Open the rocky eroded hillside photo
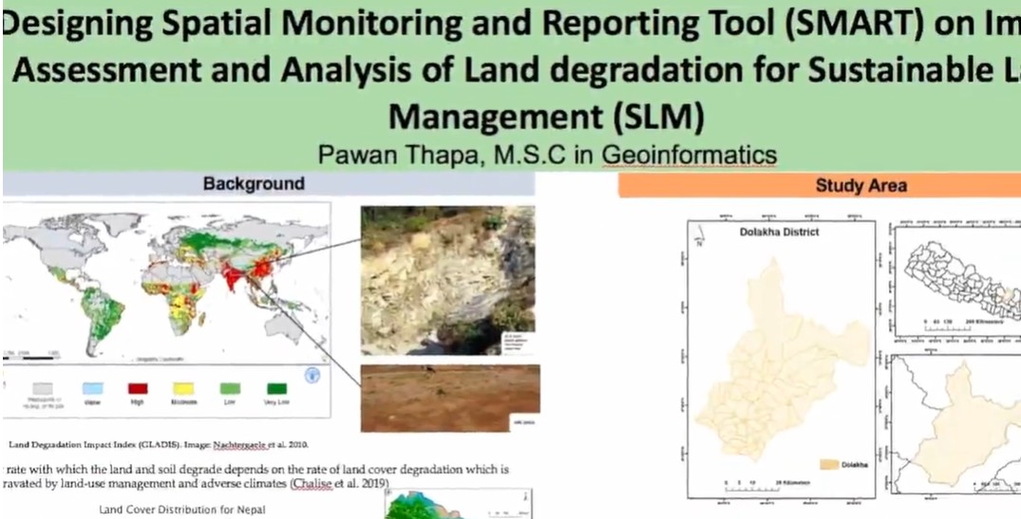This screenshot has width=1021, height=519. tap(447, 280)
